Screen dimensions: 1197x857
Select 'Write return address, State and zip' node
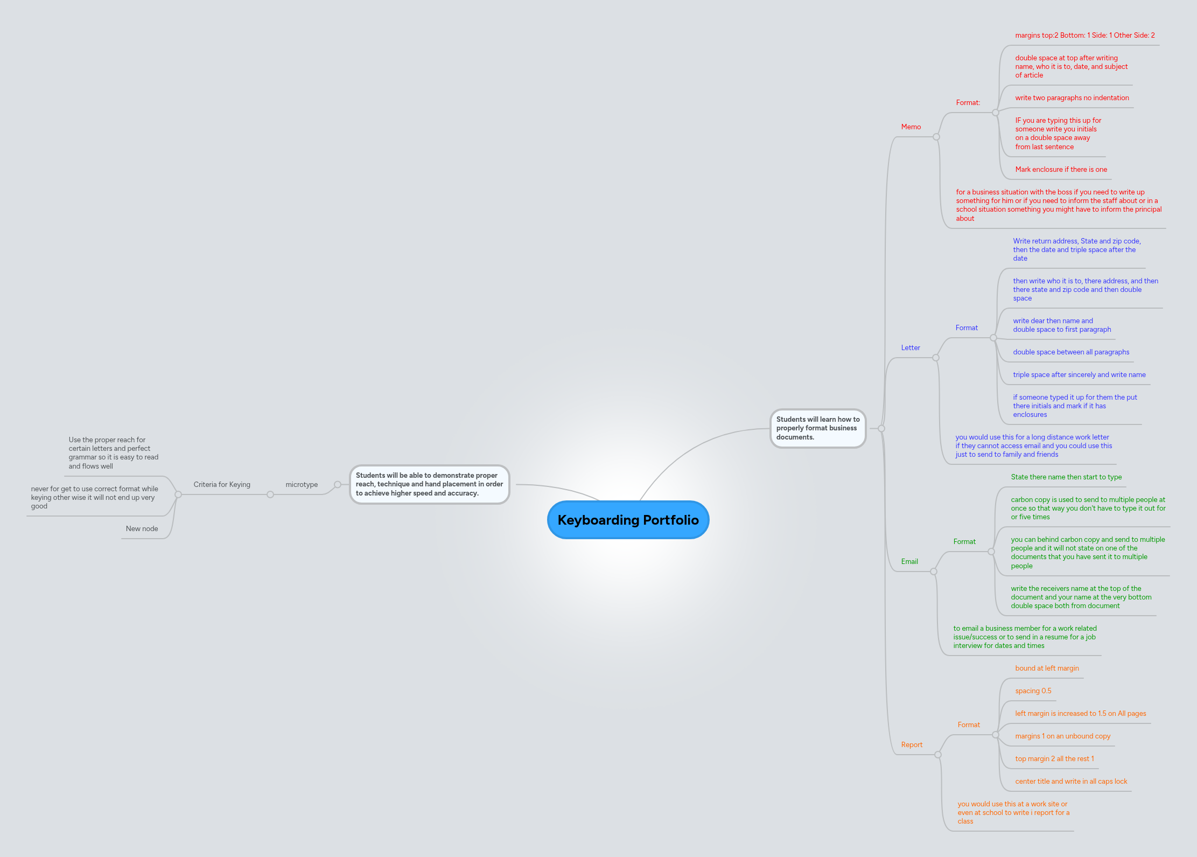pos(1077,250)
